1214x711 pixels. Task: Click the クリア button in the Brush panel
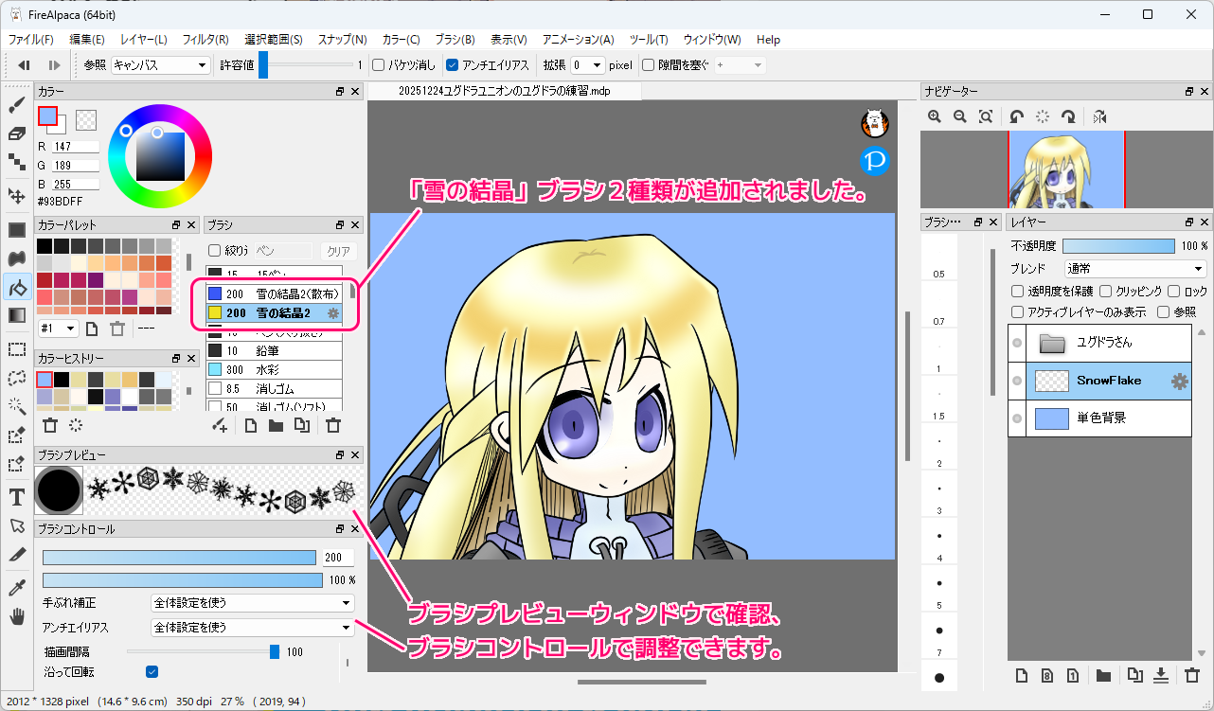(338, 251)
